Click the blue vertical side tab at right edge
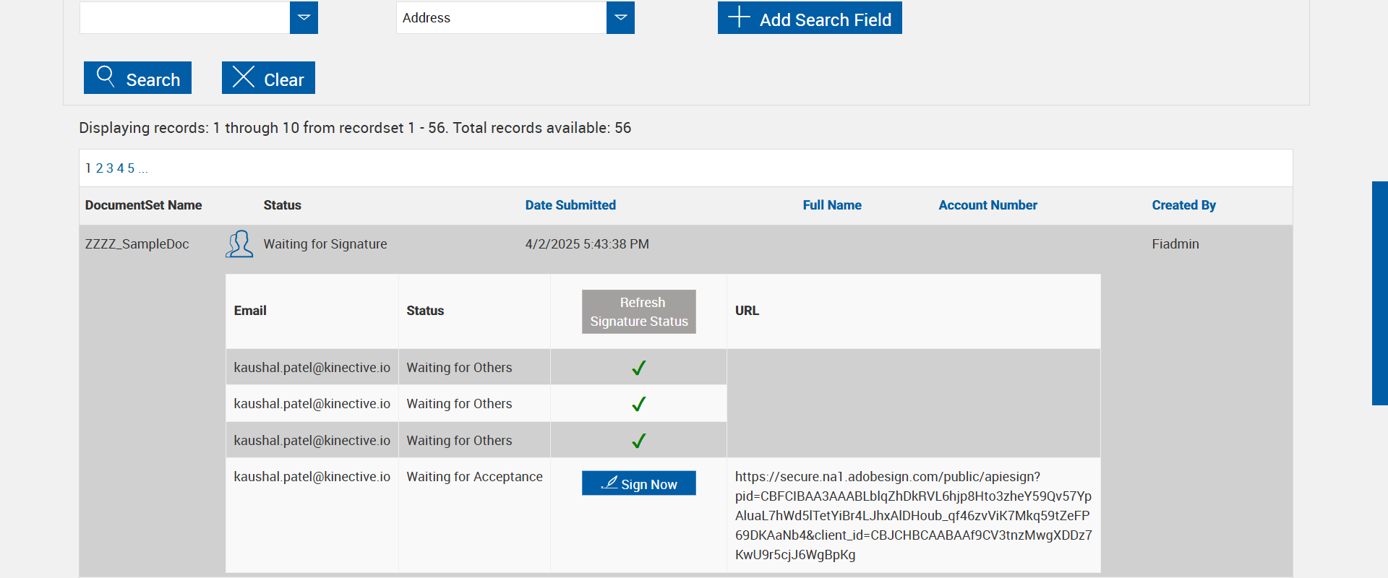The width and height of the screenshot is (1388, 578). click(x=1379, y=293)
